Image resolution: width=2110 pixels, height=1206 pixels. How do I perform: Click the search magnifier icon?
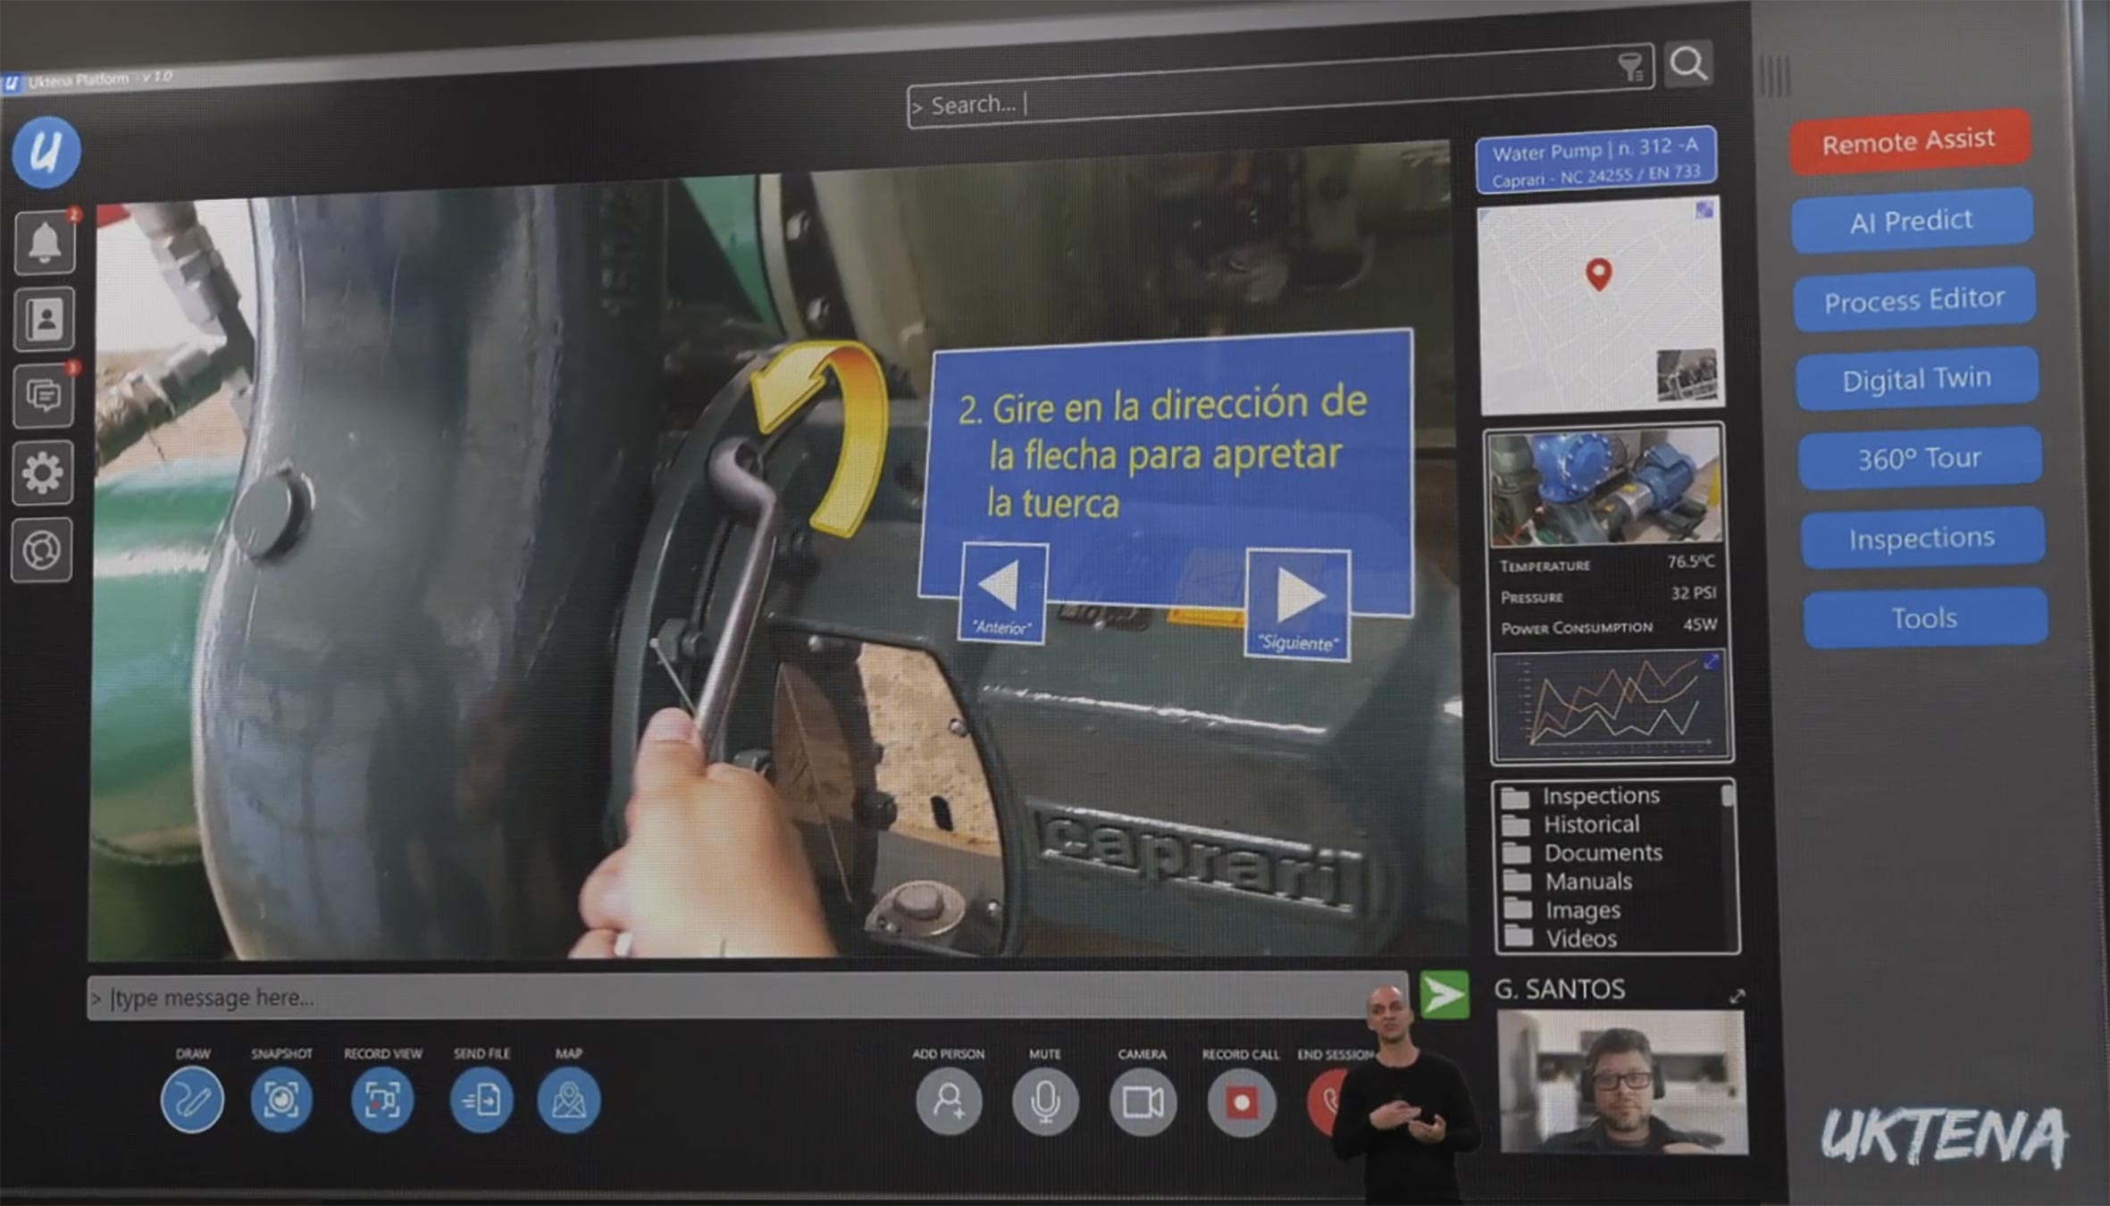coord(1688,63)
